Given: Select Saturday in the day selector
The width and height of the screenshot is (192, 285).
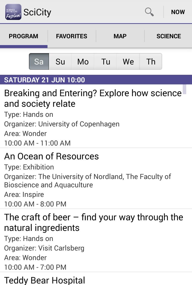Looking at the screenshot, I should coord(39,61).
